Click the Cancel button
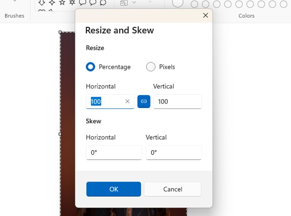Image resolution: width=291 pixels, height=216 pixels. pos(173,189)
